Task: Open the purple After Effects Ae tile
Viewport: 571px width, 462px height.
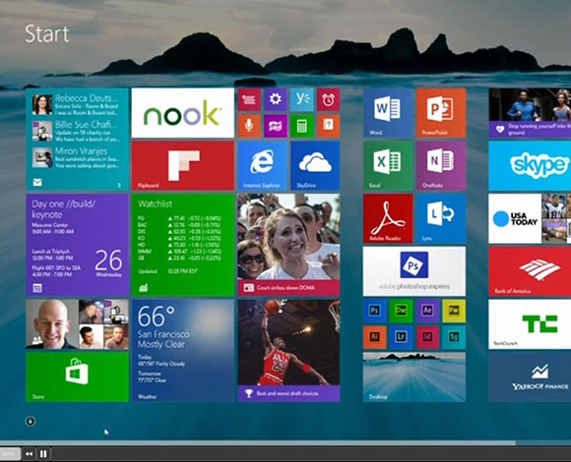Action: click(x=427, y=311)
